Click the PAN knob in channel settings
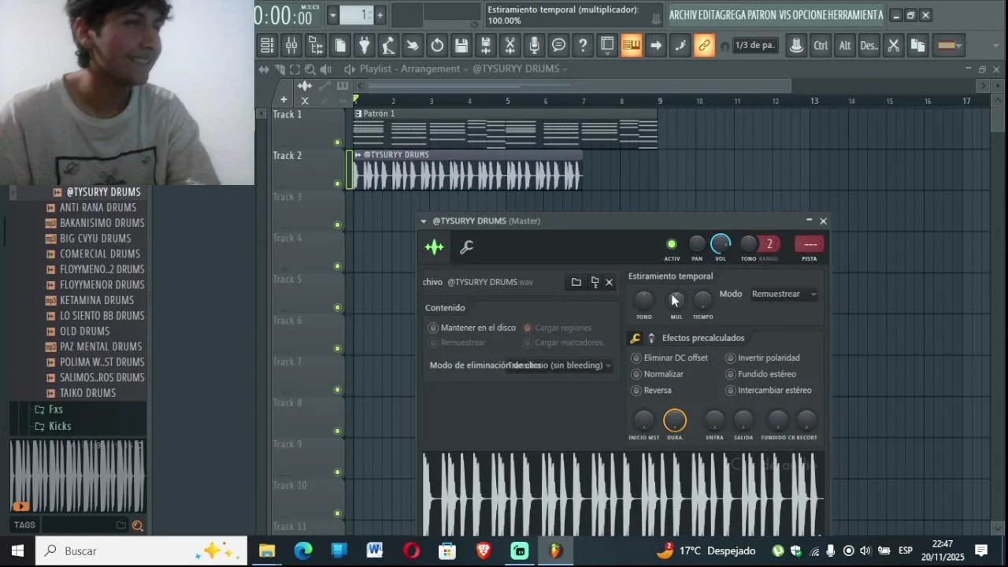1008x567 pixels. click(697, 245)
